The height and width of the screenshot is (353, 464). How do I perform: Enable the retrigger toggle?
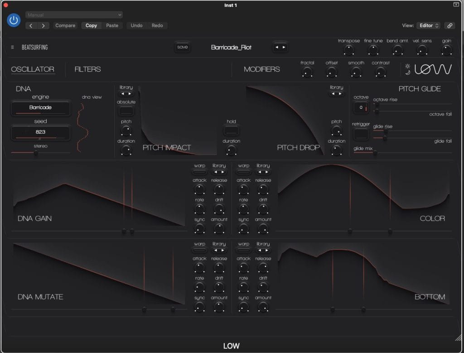point(361,134)
